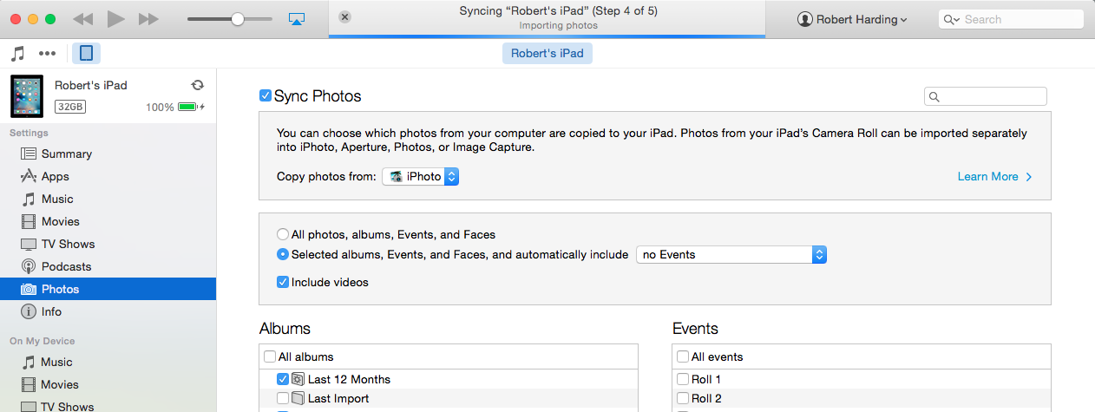This screenshot has height=412, width=1095.
Task: Open Summary in the sidebar
Action: [66, 154]
